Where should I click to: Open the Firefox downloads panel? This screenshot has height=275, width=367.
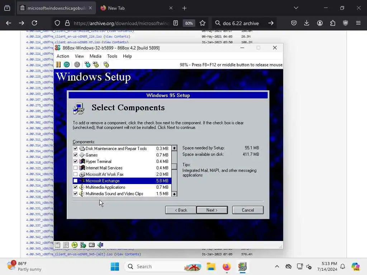pyautogui.click(x=307, y=23)
